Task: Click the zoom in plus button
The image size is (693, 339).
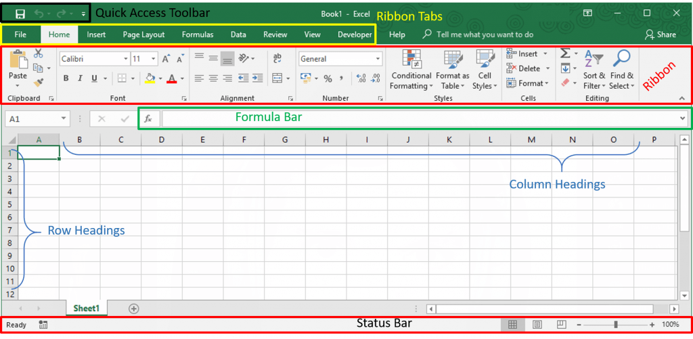Action: click(x=652, y=325)
